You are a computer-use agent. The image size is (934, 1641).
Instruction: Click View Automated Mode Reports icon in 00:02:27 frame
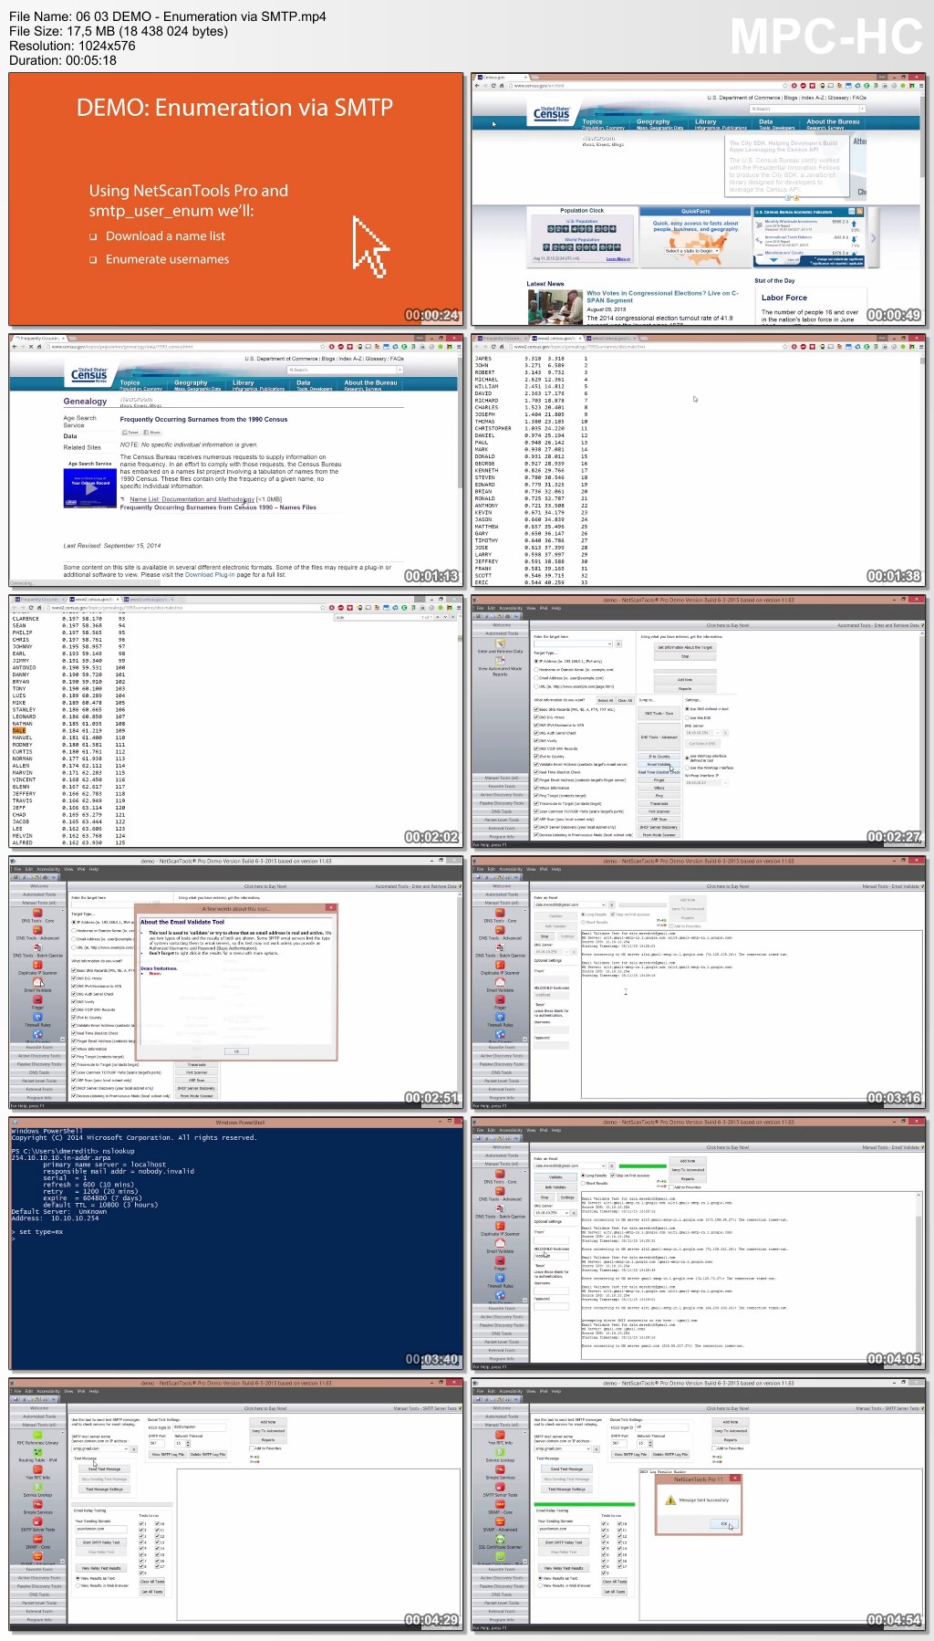click(501, 662)
